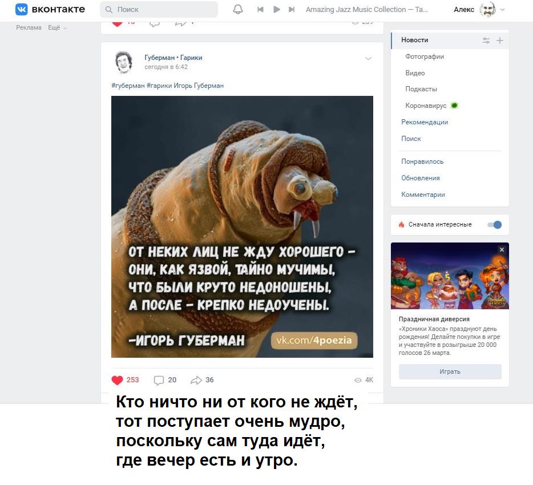Add a new feed tab with plus icon

(500, 41)
